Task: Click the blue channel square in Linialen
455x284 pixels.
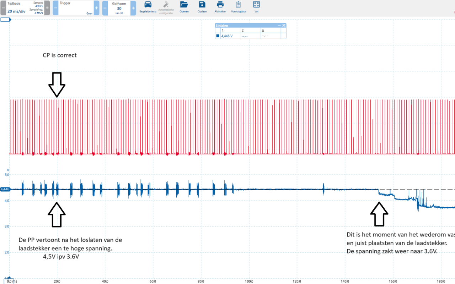Action: coord(218,36)
